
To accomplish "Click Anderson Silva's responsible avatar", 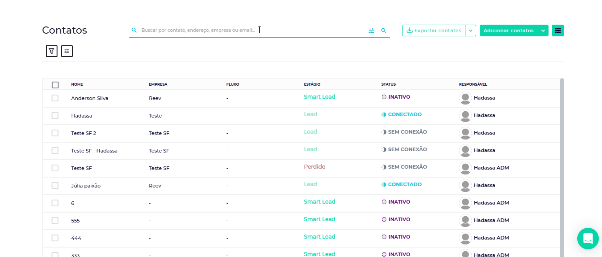I will pos(465,98).
